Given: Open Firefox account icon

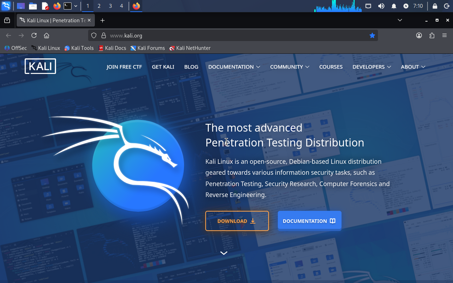Looking at the screenshot, I should click(x=419, y=35).
